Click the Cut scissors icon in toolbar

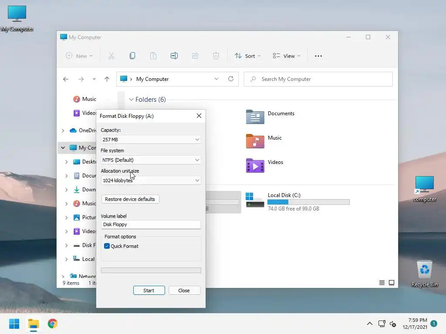pyautogui.click(x=111, y=56)
